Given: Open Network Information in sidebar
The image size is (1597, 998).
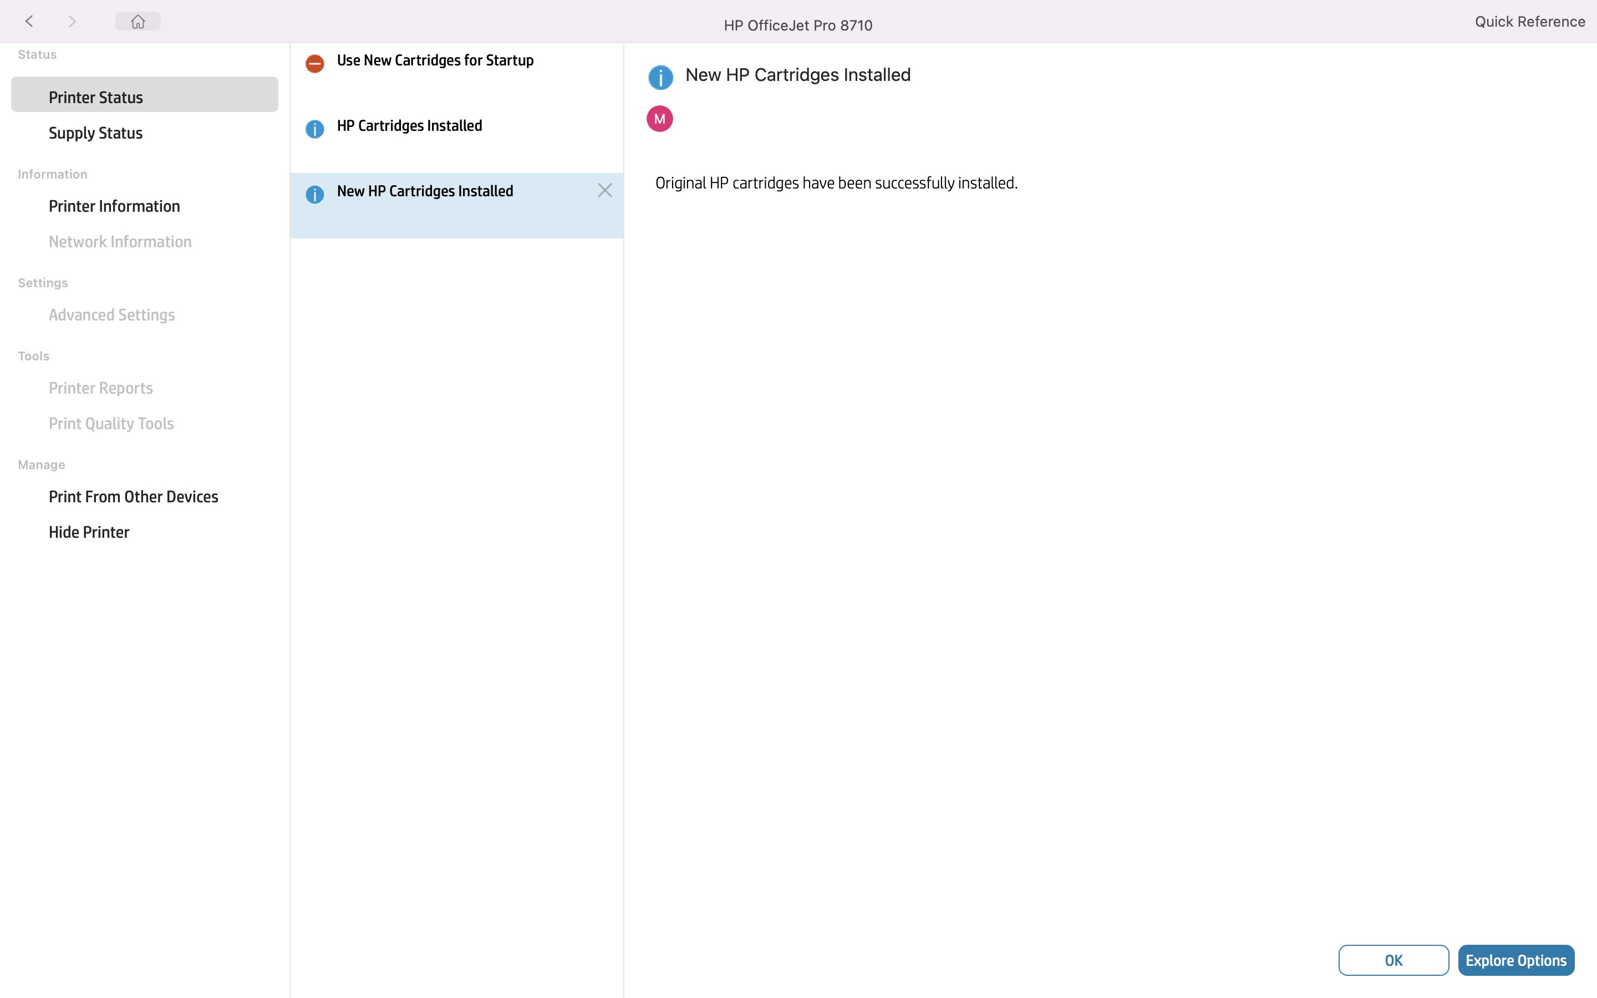Looking at the screenshot, I should point(120,242).
